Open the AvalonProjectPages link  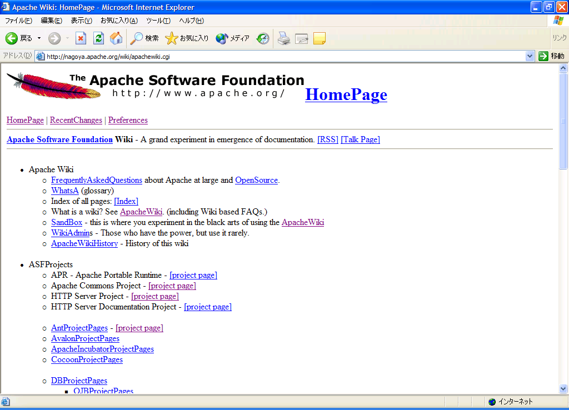85,338
